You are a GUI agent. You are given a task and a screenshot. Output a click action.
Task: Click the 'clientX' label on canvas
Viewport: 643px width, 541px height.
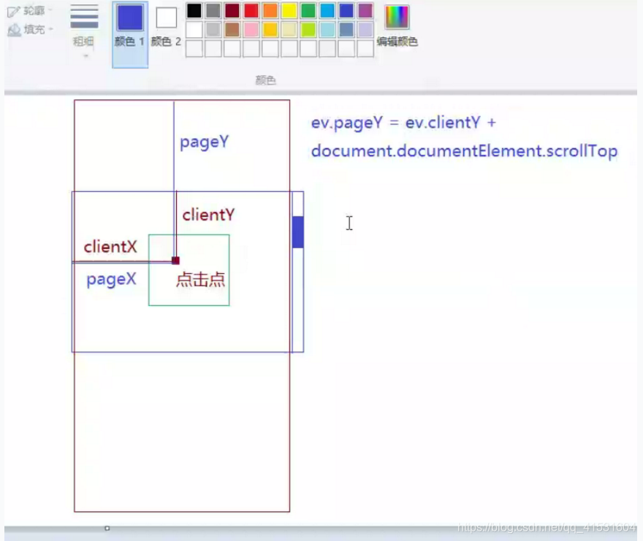(110, 247)
